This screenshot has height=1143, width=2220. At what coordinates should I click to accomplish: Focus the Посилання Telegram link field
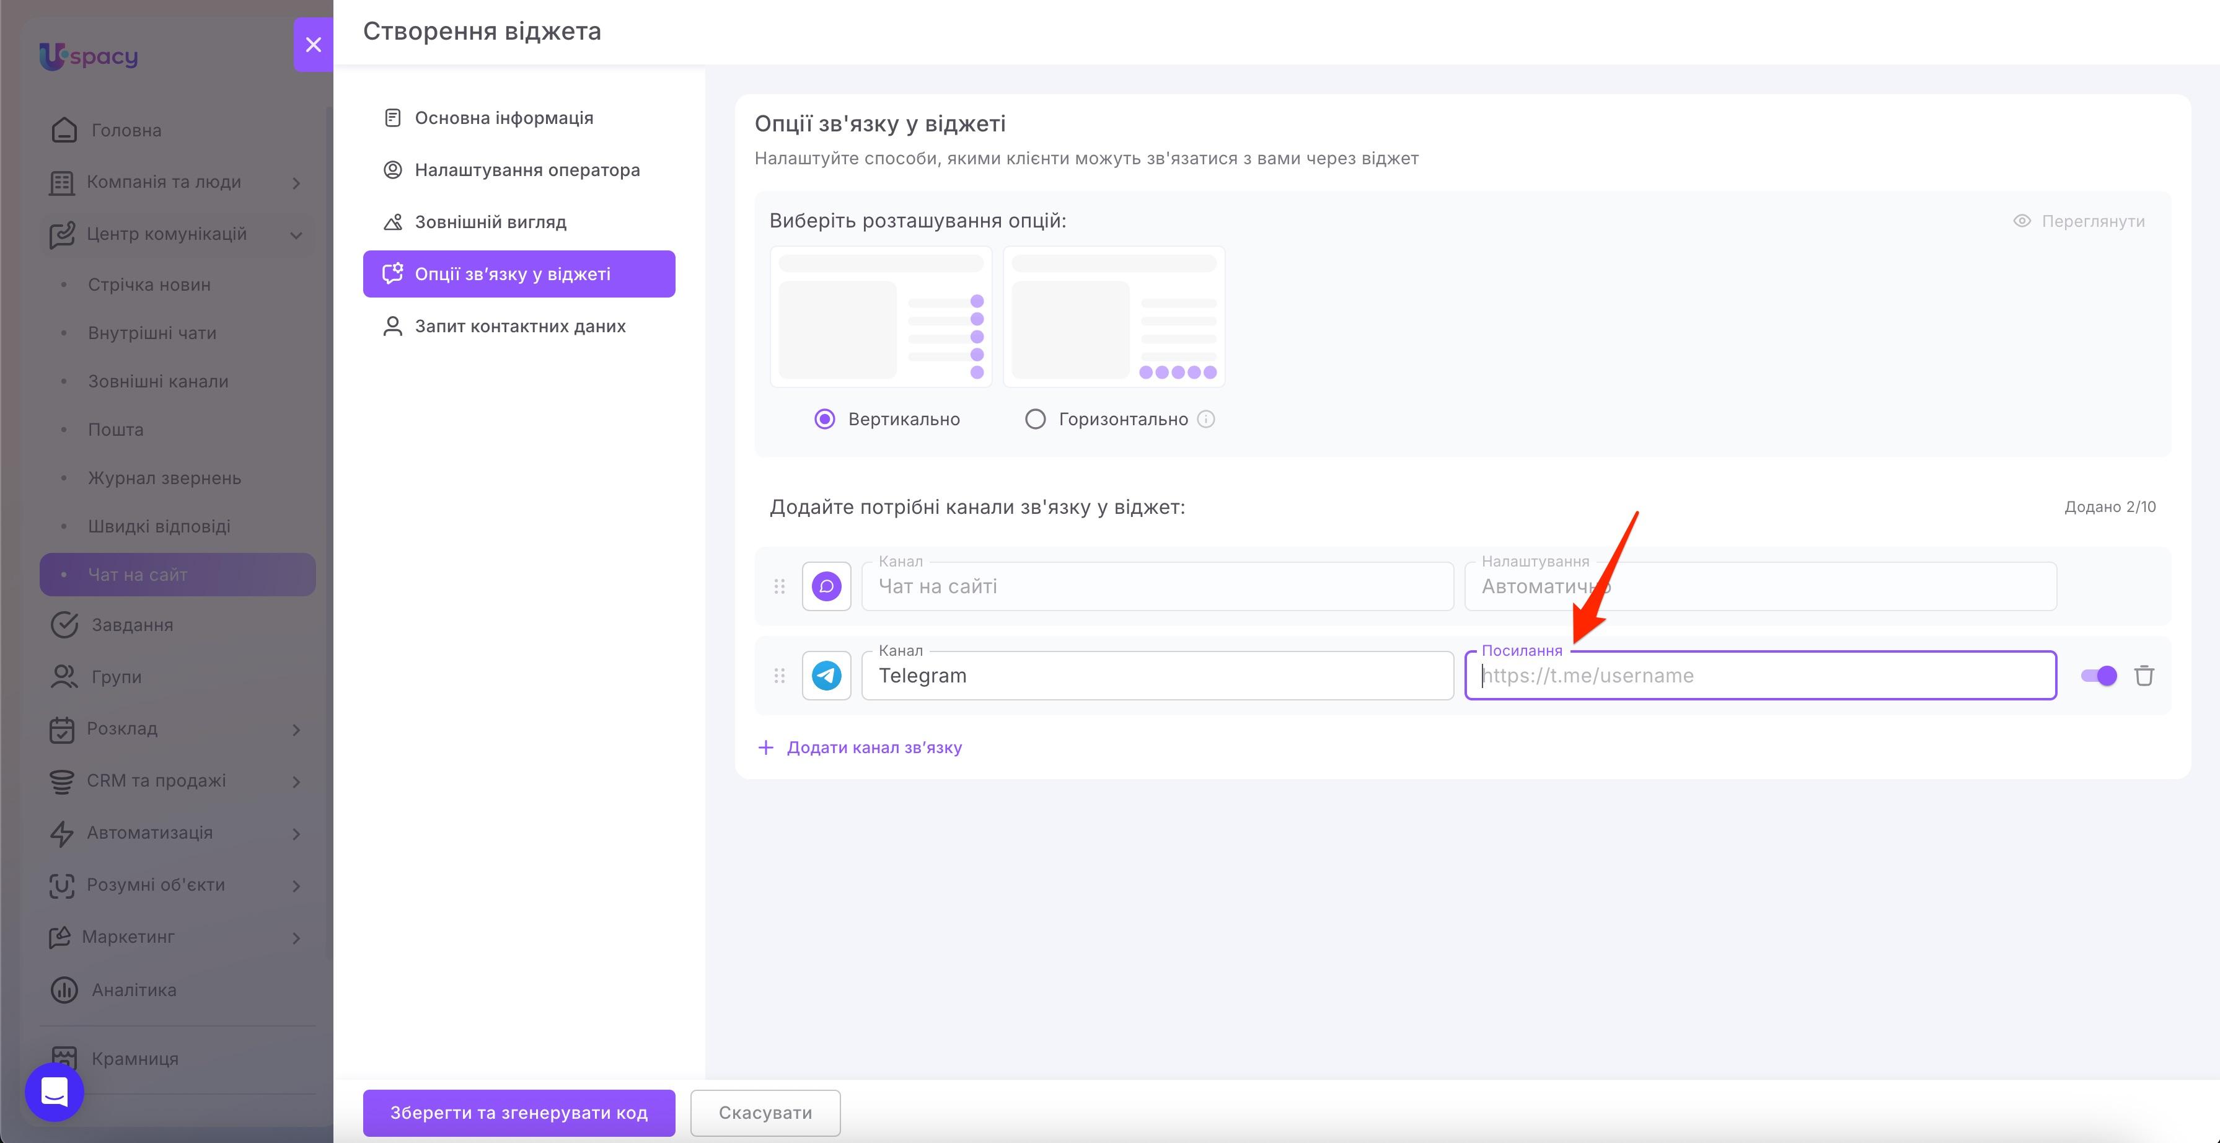[x=1761, y=676]
